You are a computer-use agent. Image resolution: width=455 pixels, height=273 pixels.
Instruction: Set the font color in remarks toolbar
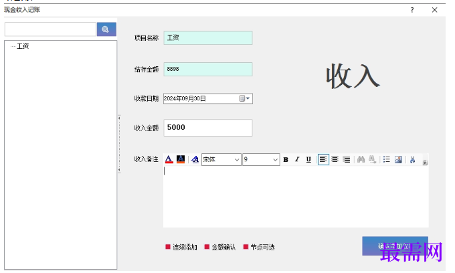pos(169,159)
